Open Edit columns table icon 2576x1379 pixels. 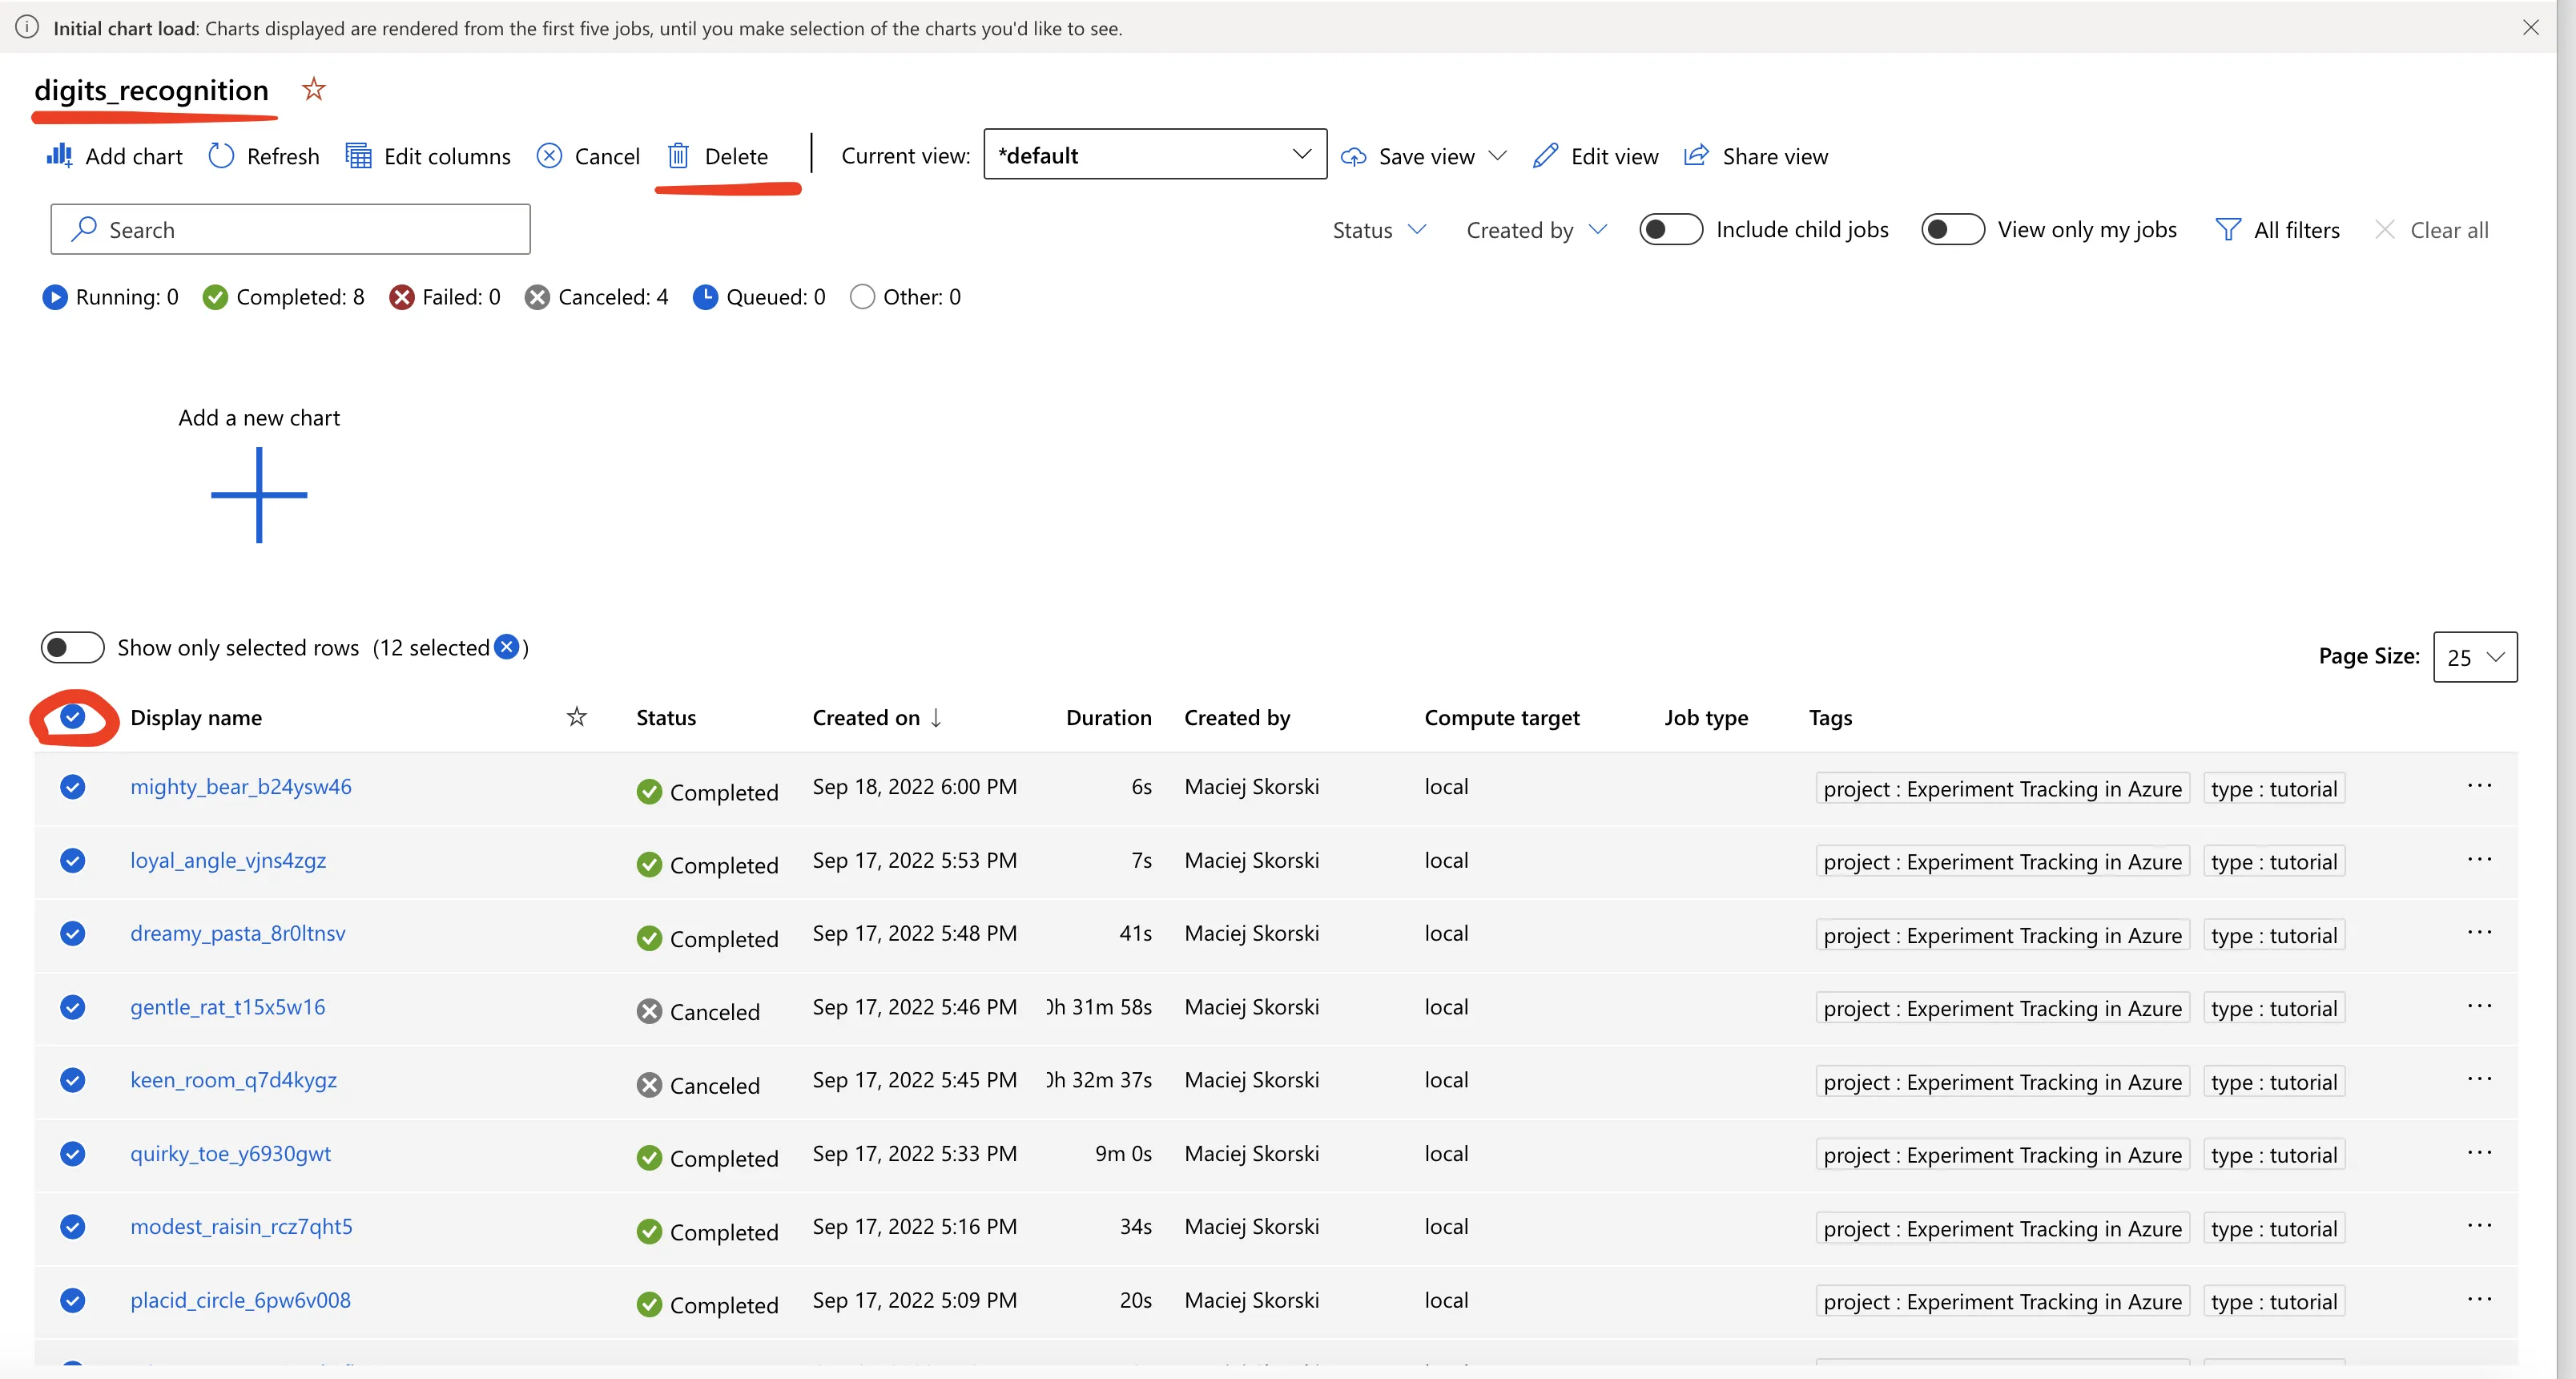pos(358,156)
